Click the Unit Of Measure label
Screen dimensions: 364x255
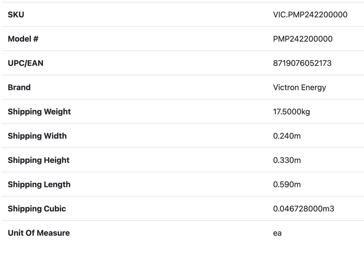[39, 233]
